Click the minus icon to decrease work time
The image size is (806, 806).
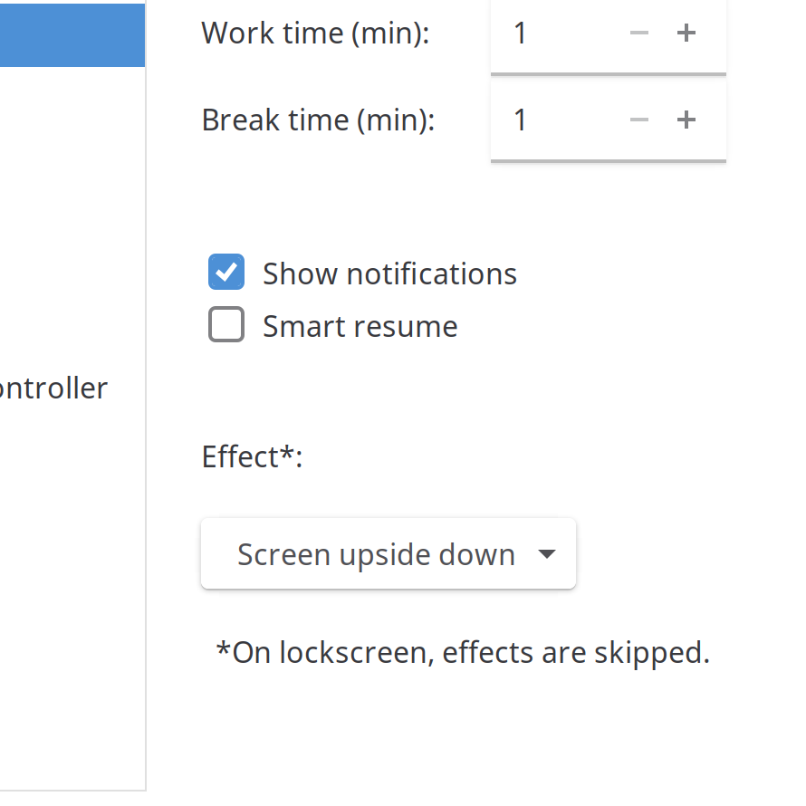point(639,33)
